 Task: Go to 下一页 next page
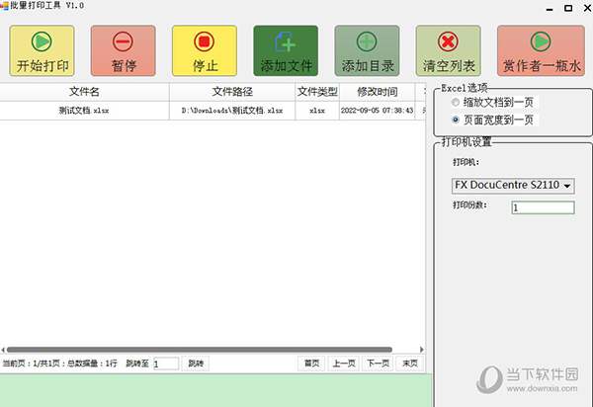coord(378,364)
